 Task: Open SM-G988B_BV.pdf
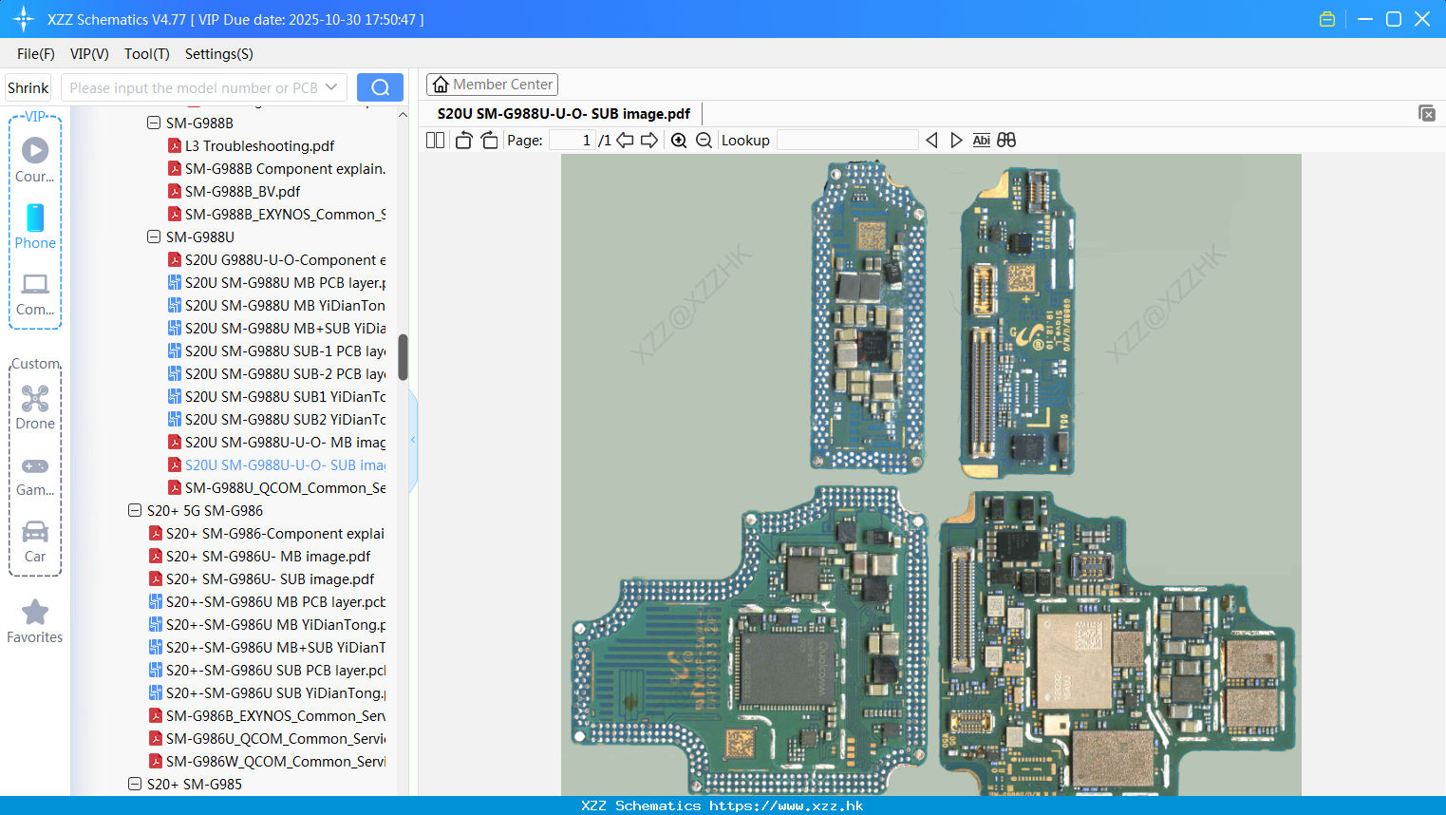pos(242,191)
